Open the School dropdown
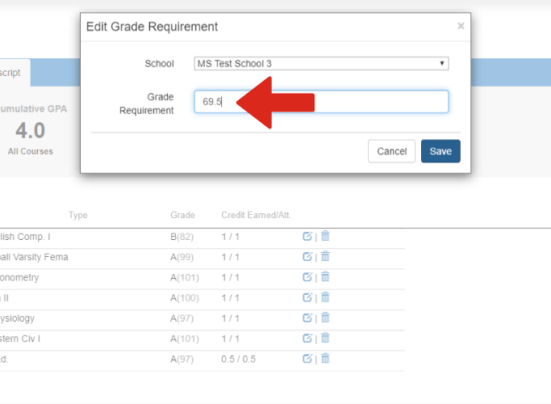This screenshot has height=404, width=551. point(321,64)
